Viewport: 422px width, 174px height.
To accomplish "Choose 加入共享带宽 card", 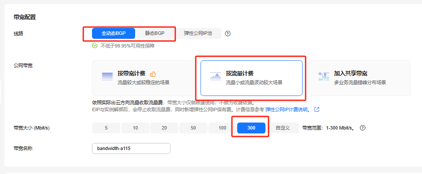I will (360, 78).
